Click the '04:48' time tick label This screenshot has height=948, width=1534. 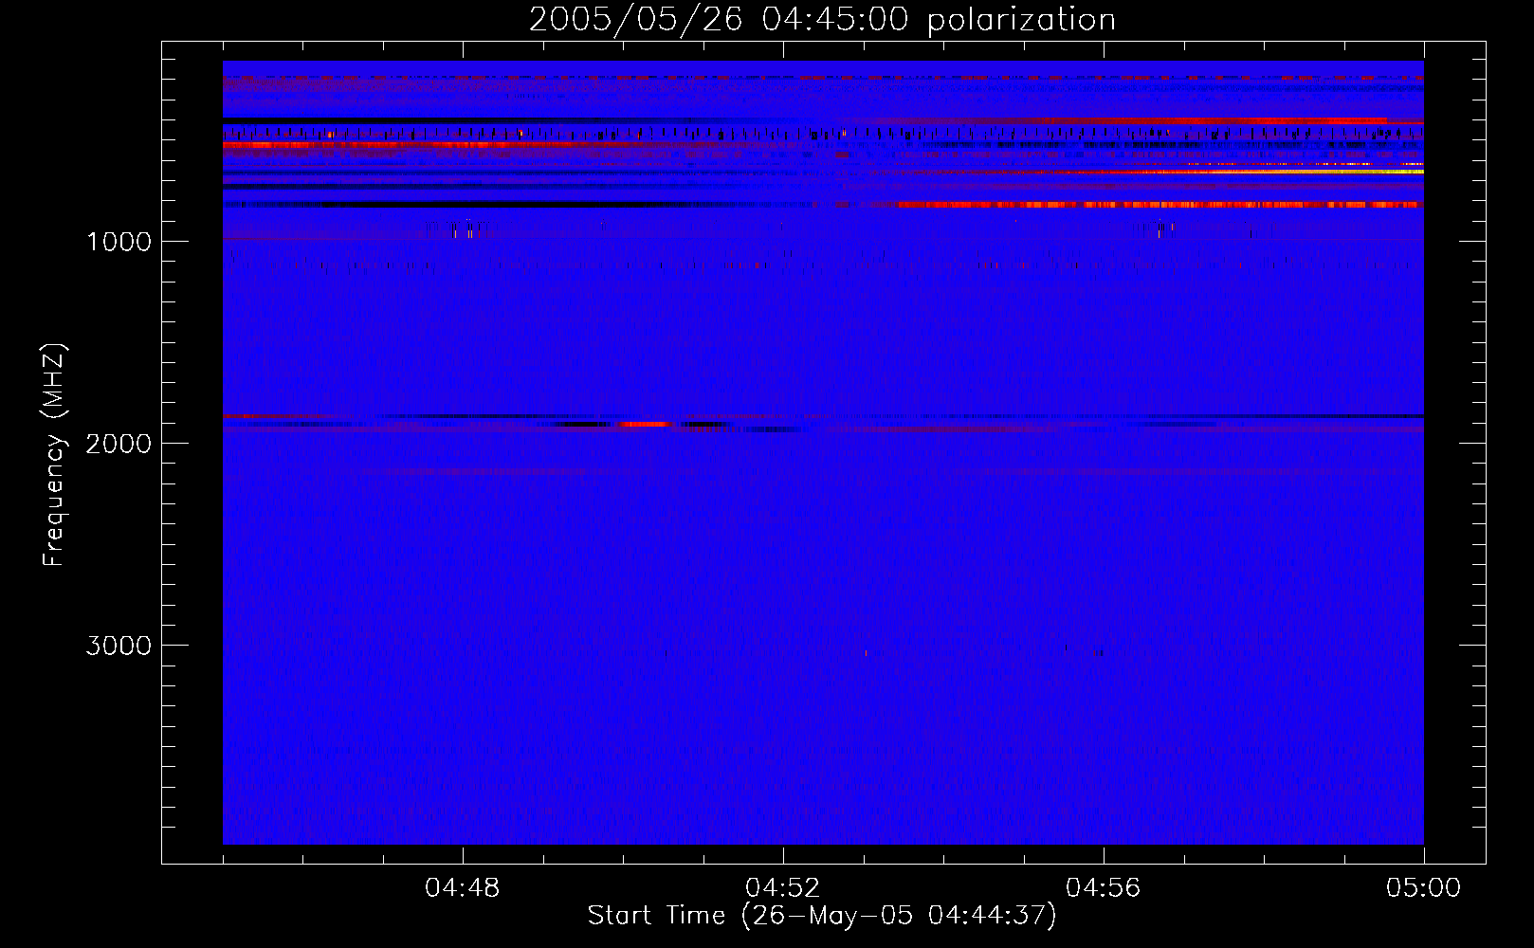pos(463,888)
